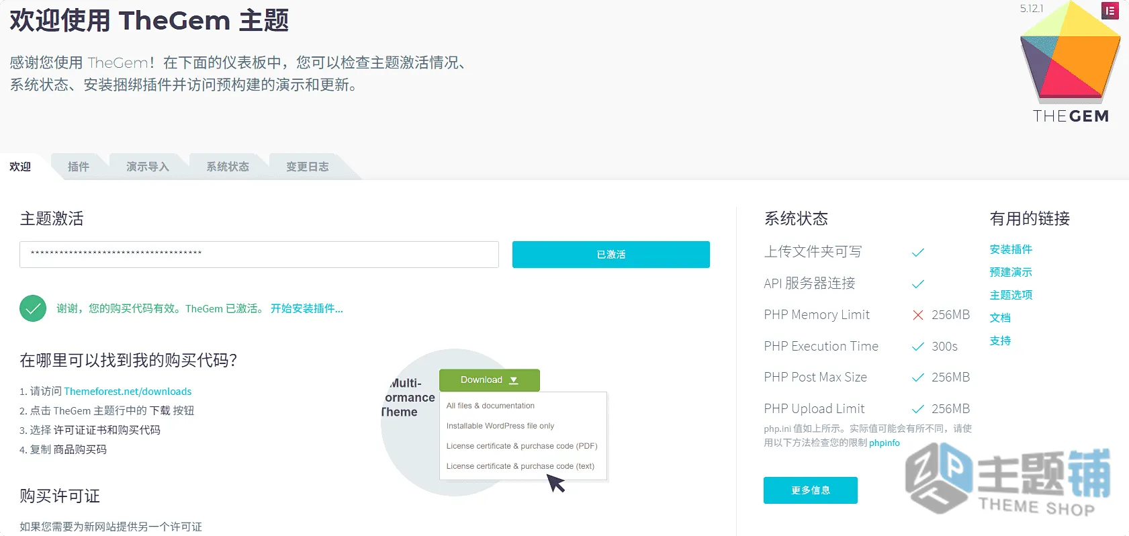View the 变更日志 tab
Image resolution: width=1129 pixels, height=536 pixels.
click(308, 167)
